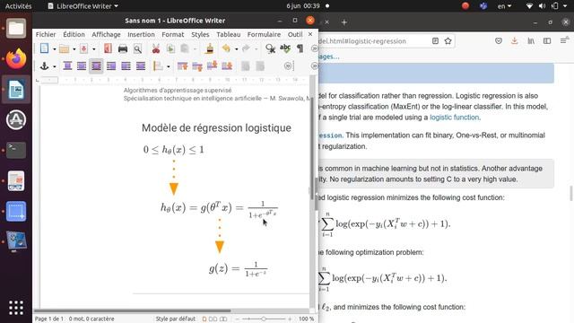The height and width of the screenshot is (323, 574).
Task: Click the Save document icon
Action: pos(83,48)
